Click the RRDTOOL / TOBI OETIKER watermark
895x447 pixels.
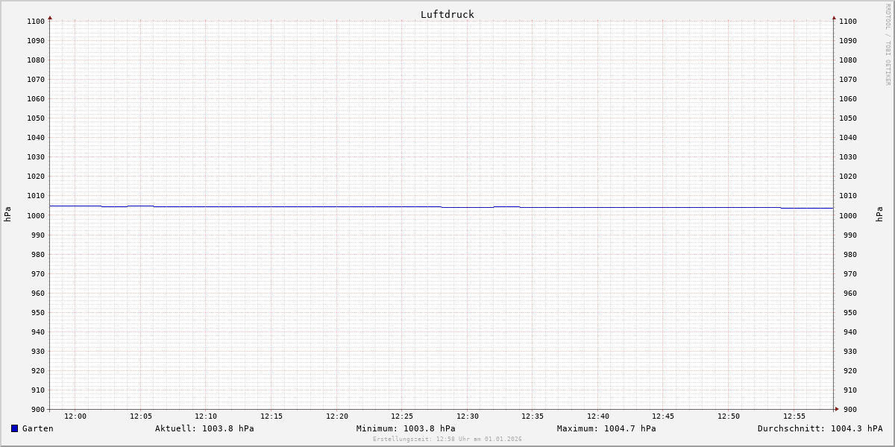tap(888, 45)
